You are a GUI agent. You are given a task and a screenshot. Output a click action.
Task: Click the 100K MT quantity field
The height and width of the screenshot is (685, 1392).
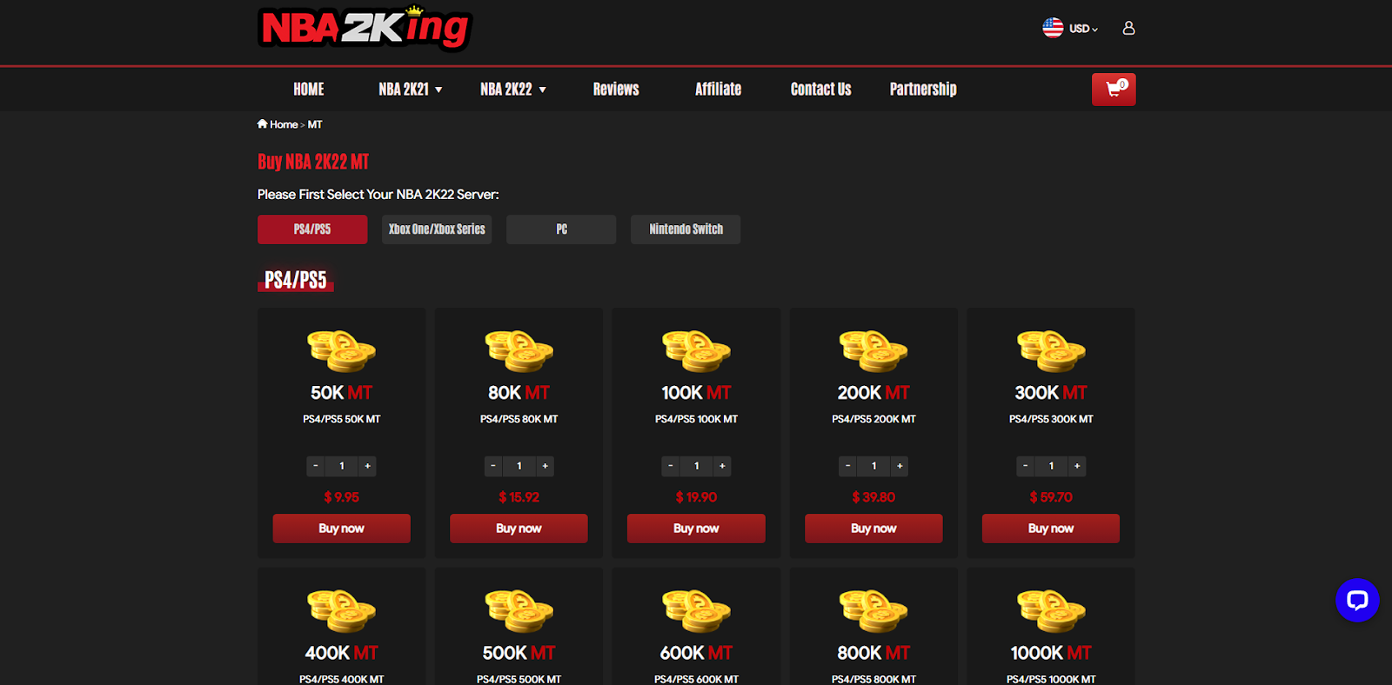point(696,466)
